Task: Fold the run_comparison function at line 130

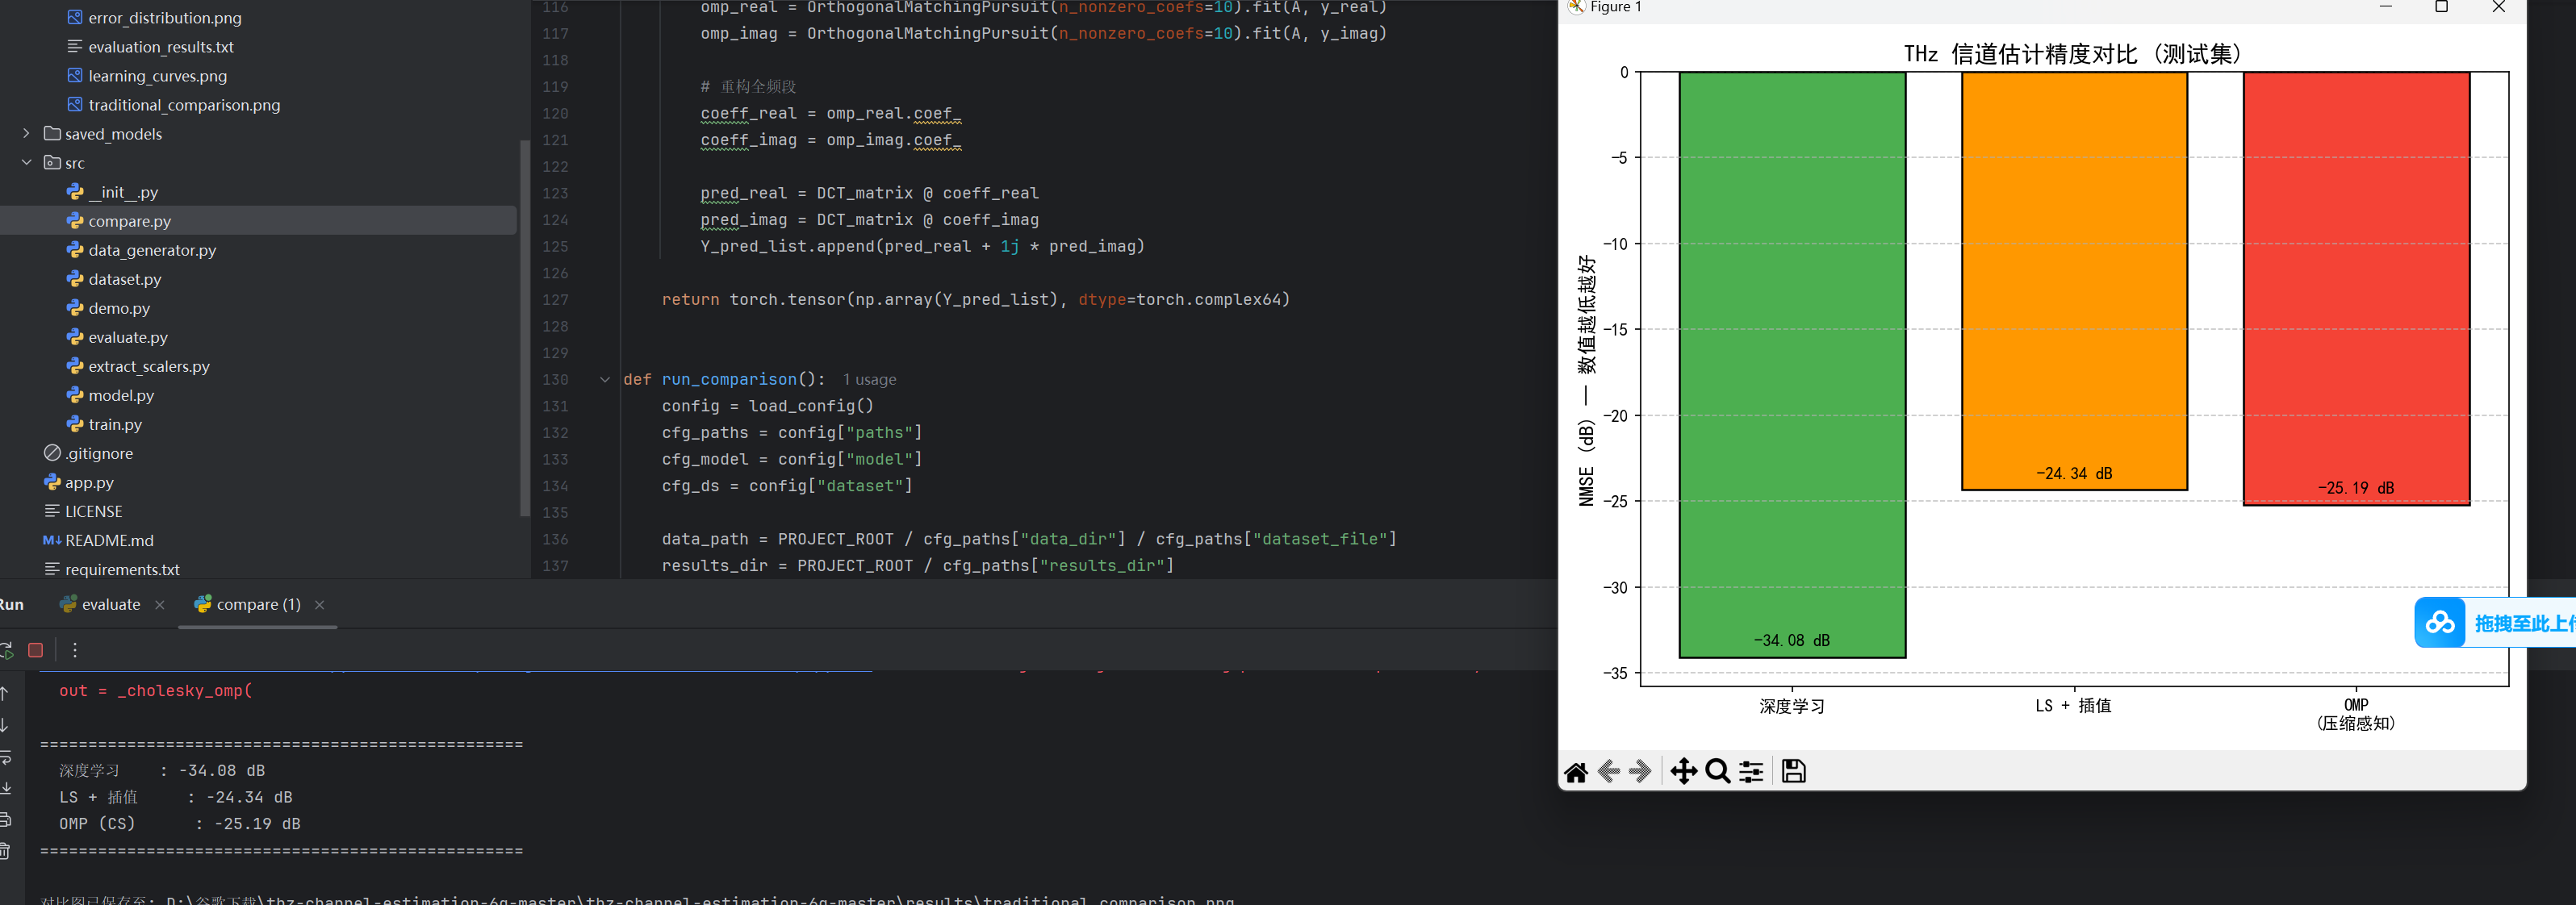Action: (605, 380)
